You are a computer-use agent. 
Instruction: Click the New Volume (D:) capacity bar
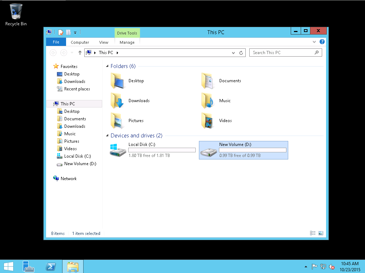[x=252, y=150]
